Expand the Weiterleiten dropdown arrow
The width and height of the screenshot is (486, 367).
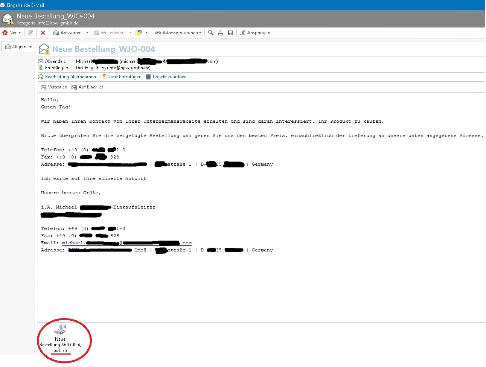point(130,33)
